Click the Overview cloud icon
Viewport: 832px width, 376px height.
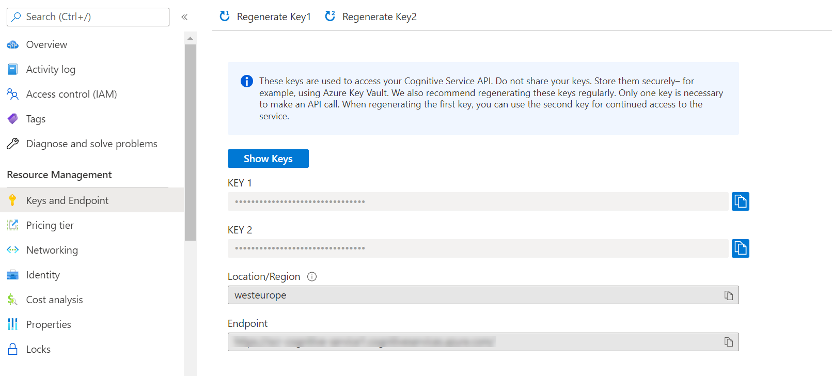tap(12, 45)
